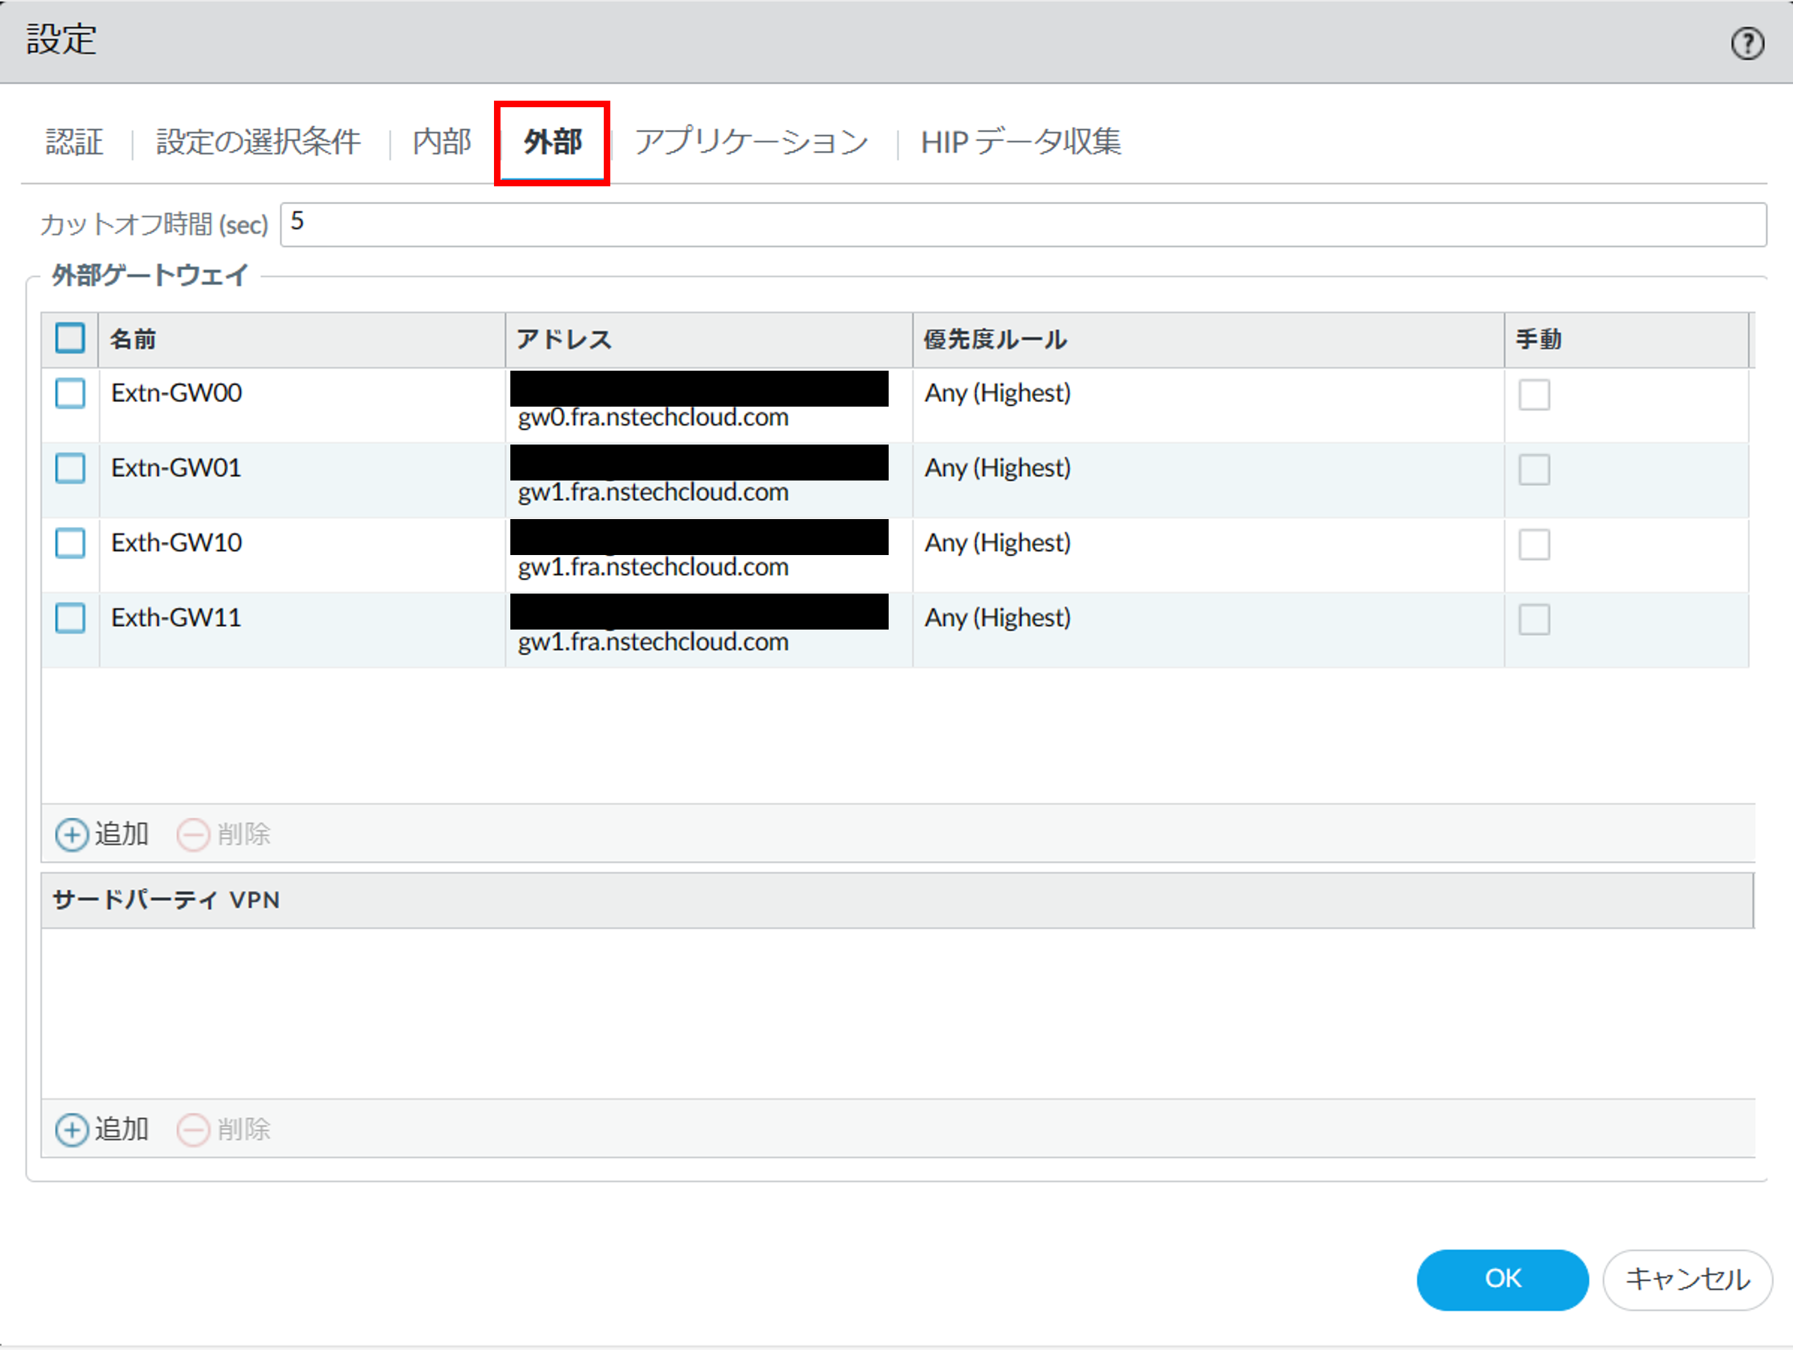Click the 追加 plus icon under 外部ゲートウェイ
The image size is (1793, 1350).
72,834
